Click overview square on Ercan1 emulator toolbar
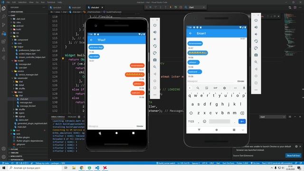Image resolution: width=304 pixels, height=171 pixels. 256,83
